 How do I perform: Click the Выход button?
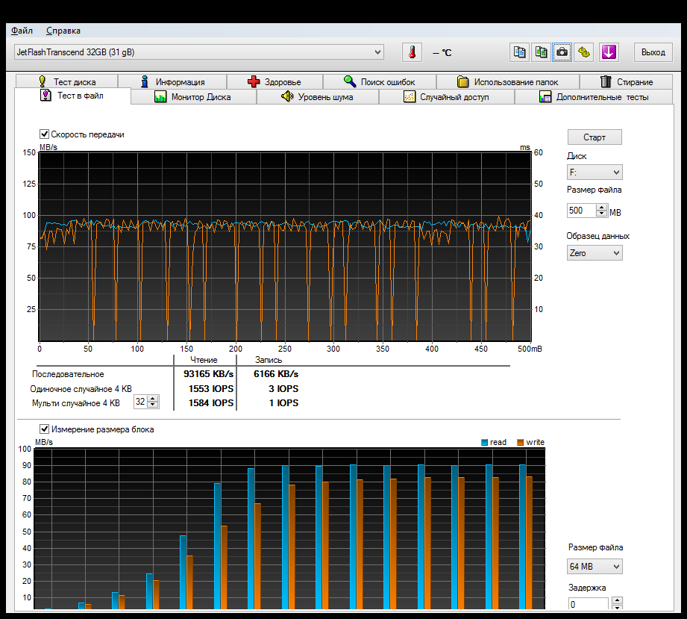(653, 52)
